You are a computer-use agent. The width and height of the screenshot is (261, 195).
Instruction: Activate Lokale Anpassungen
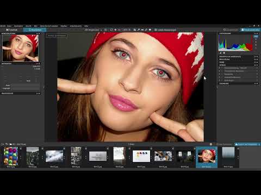(x=165, y=30)
